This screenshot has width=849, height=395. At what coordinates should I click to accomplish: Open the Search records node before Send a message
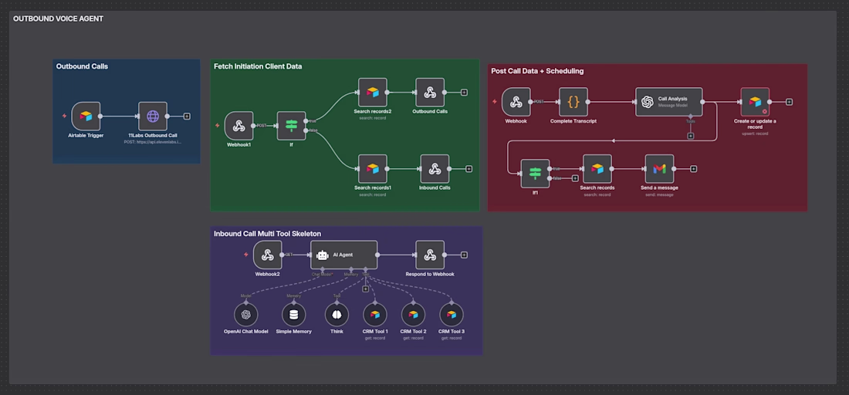click(x=597, y=169)
